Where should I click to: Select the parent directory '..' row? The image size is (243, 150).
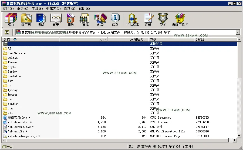point(120,44)
